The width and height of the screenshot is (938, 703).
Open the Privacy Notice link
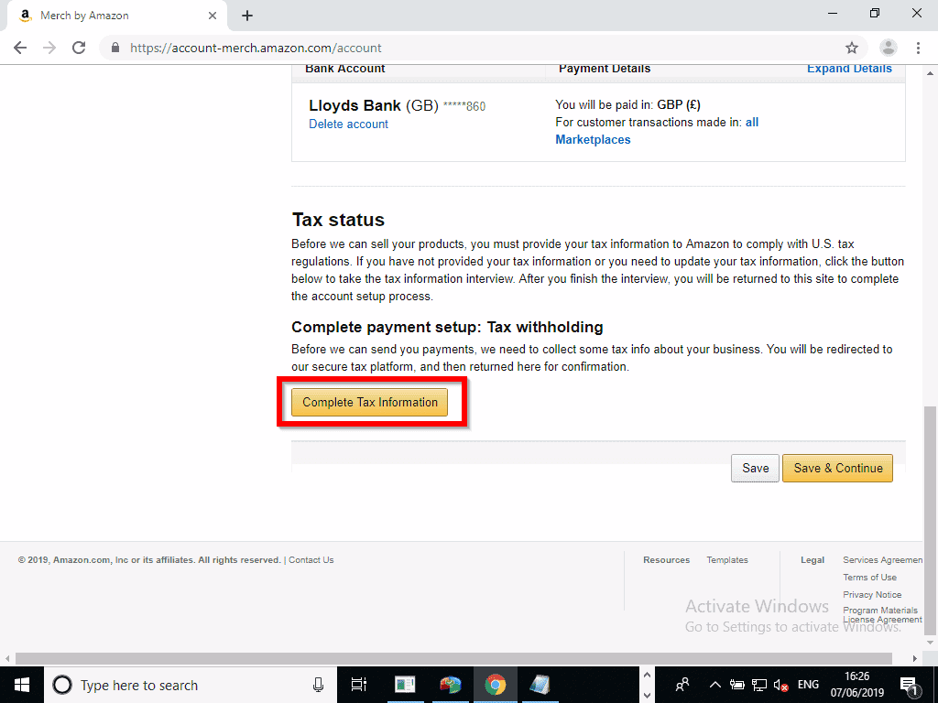pos(872,595)
